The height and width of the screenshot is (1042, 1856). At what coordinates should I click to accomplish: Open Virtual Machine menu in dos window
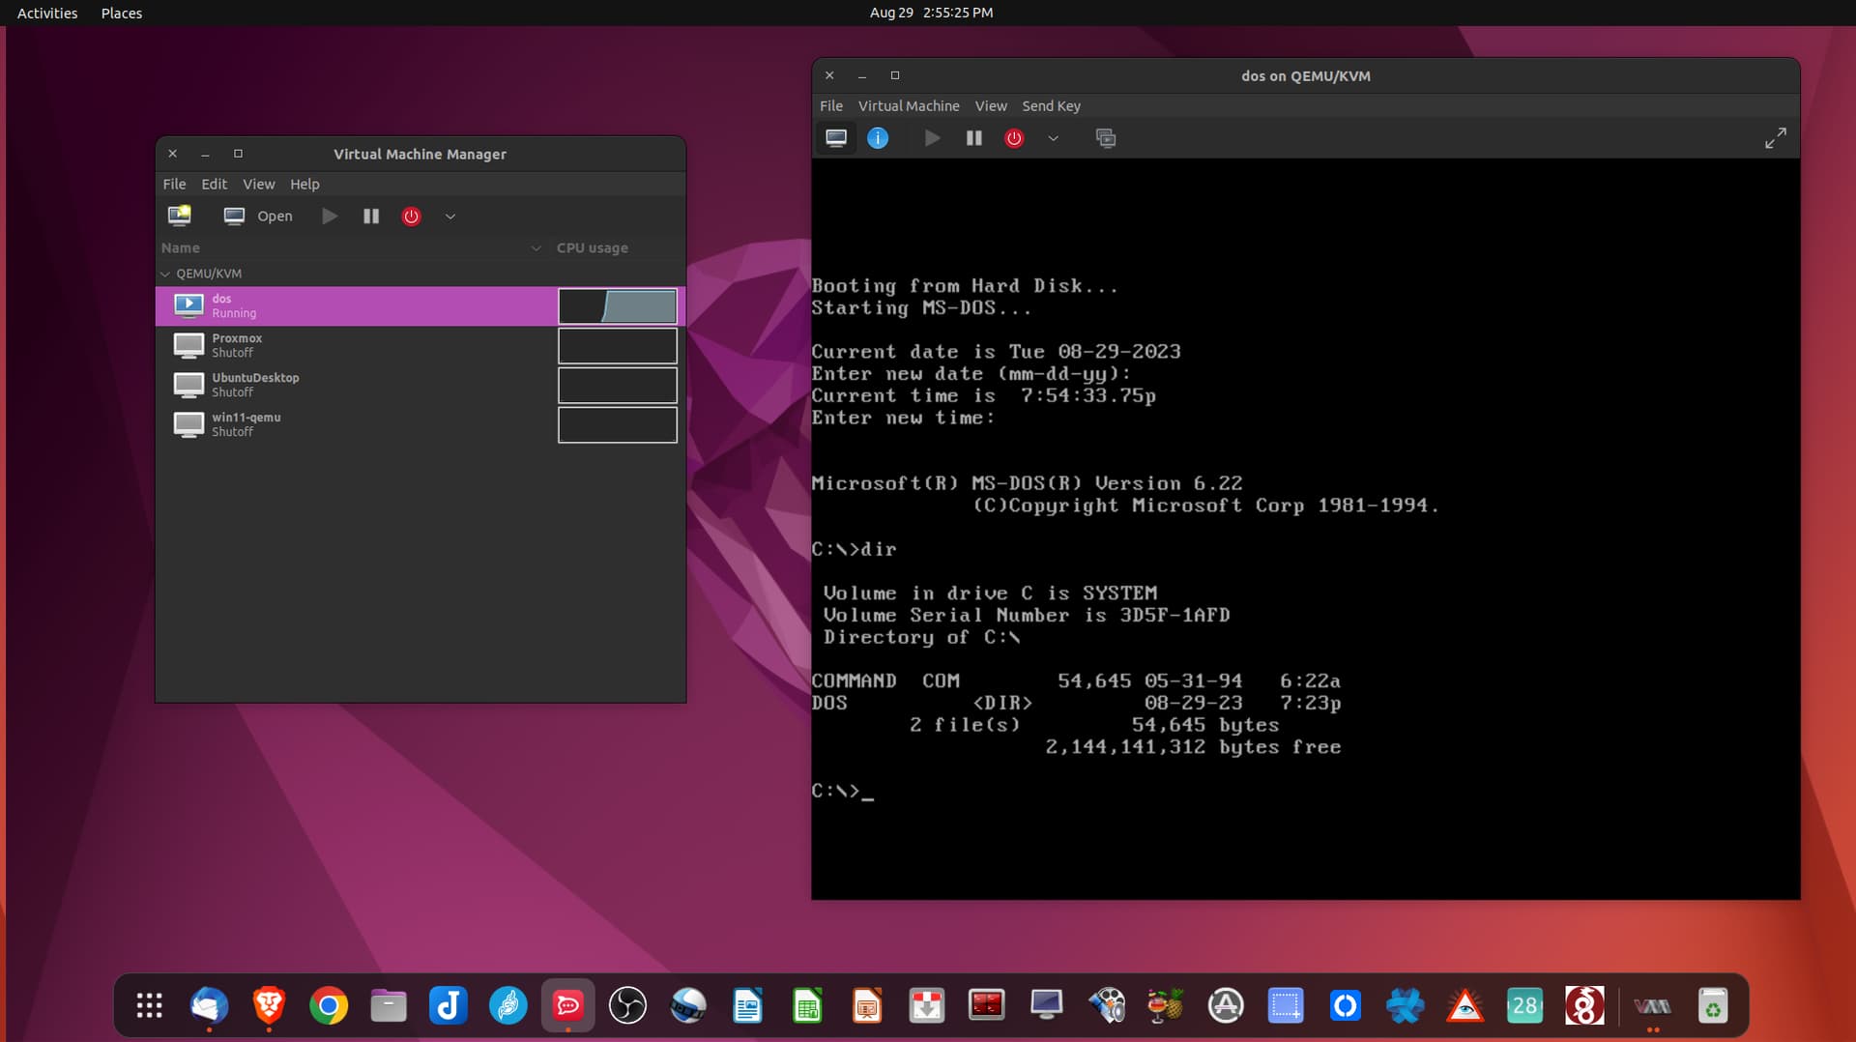pos(909,105)
